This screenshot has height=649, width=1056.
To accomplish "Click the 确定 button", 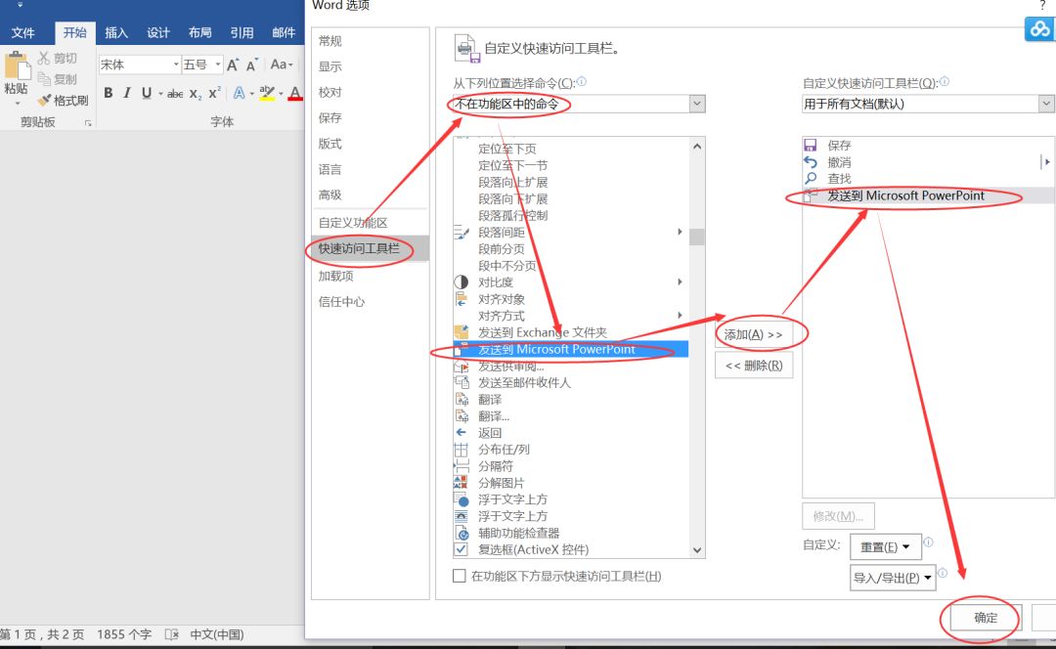I will 986,618.
